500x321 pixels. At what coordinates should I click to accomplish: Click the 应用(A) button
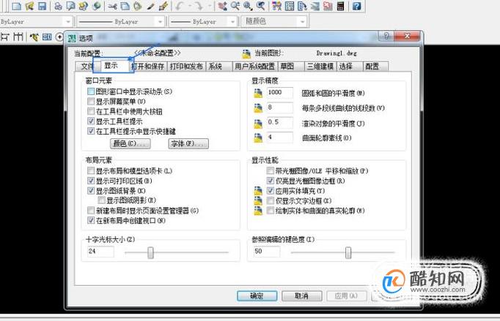click(x=346, y=296)
